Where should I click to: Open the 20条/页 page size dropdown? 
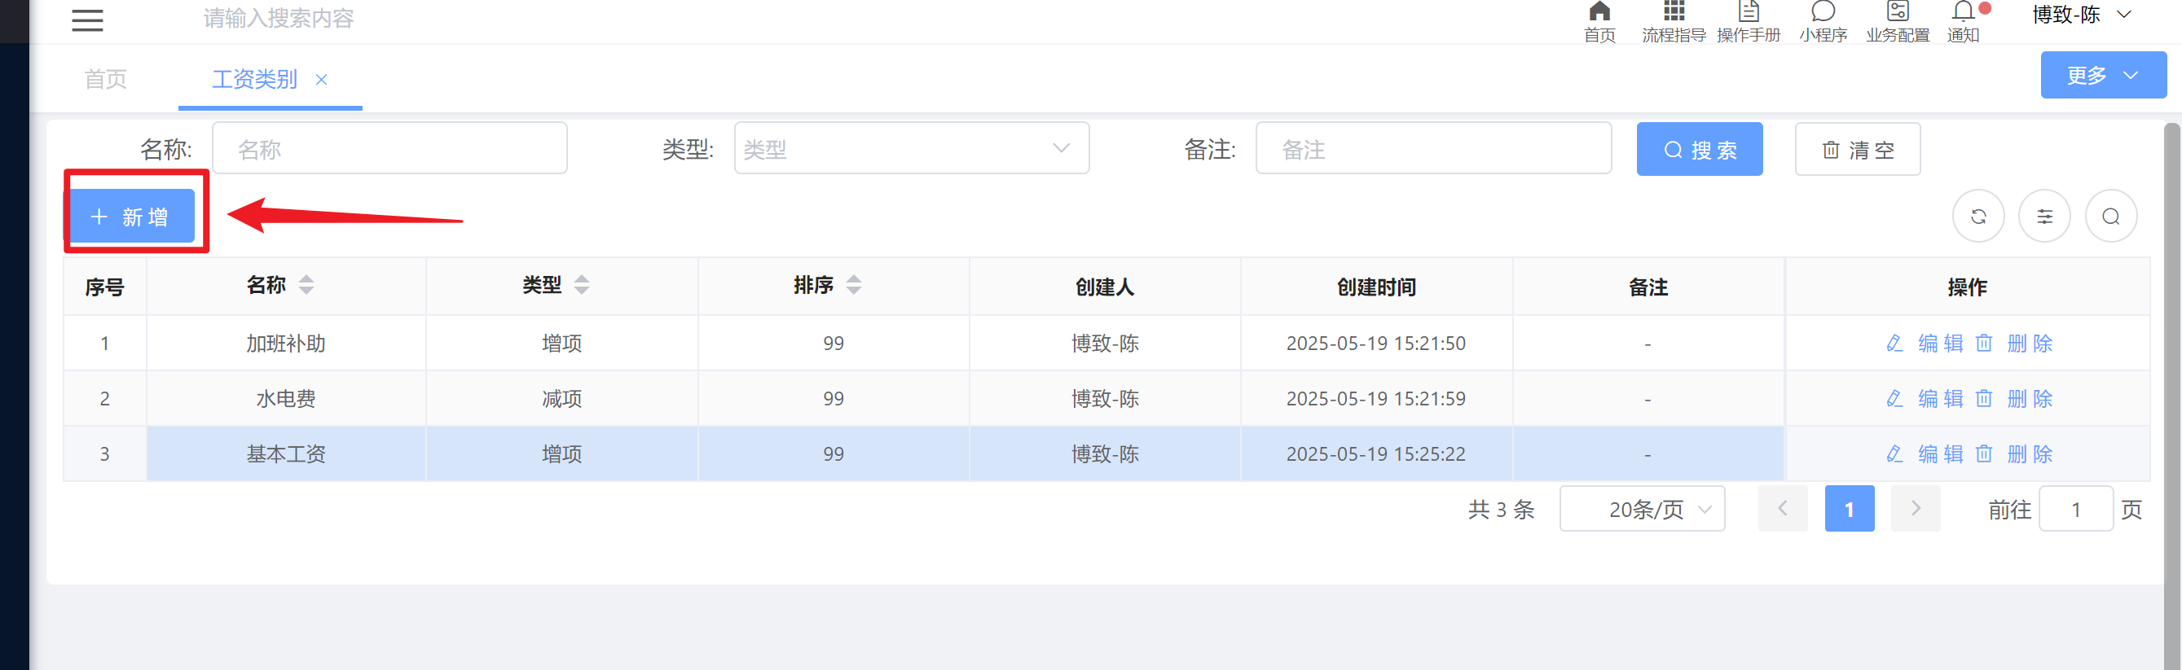(1642, 509)
